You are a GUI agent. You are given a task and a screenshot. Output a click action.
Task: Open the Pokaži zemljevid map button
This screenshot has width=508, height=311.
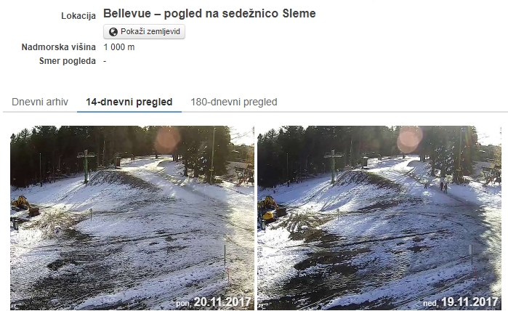(144, 32)
